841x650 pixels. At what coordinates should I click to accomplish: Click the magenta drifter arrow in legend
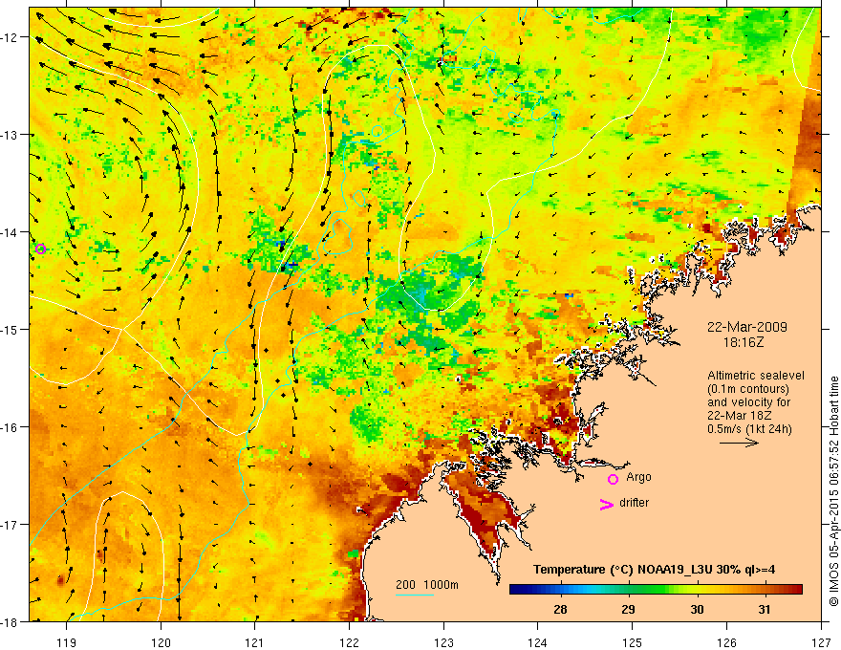coord(606,504)
